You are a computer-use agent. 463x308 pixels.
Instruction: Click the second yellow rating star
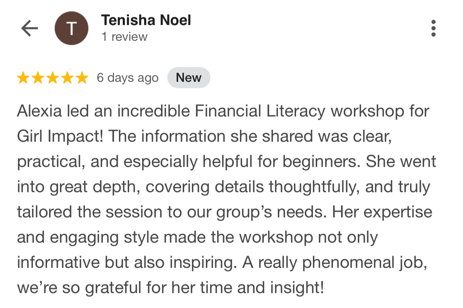pyautogui.click(x=38, y=78)
